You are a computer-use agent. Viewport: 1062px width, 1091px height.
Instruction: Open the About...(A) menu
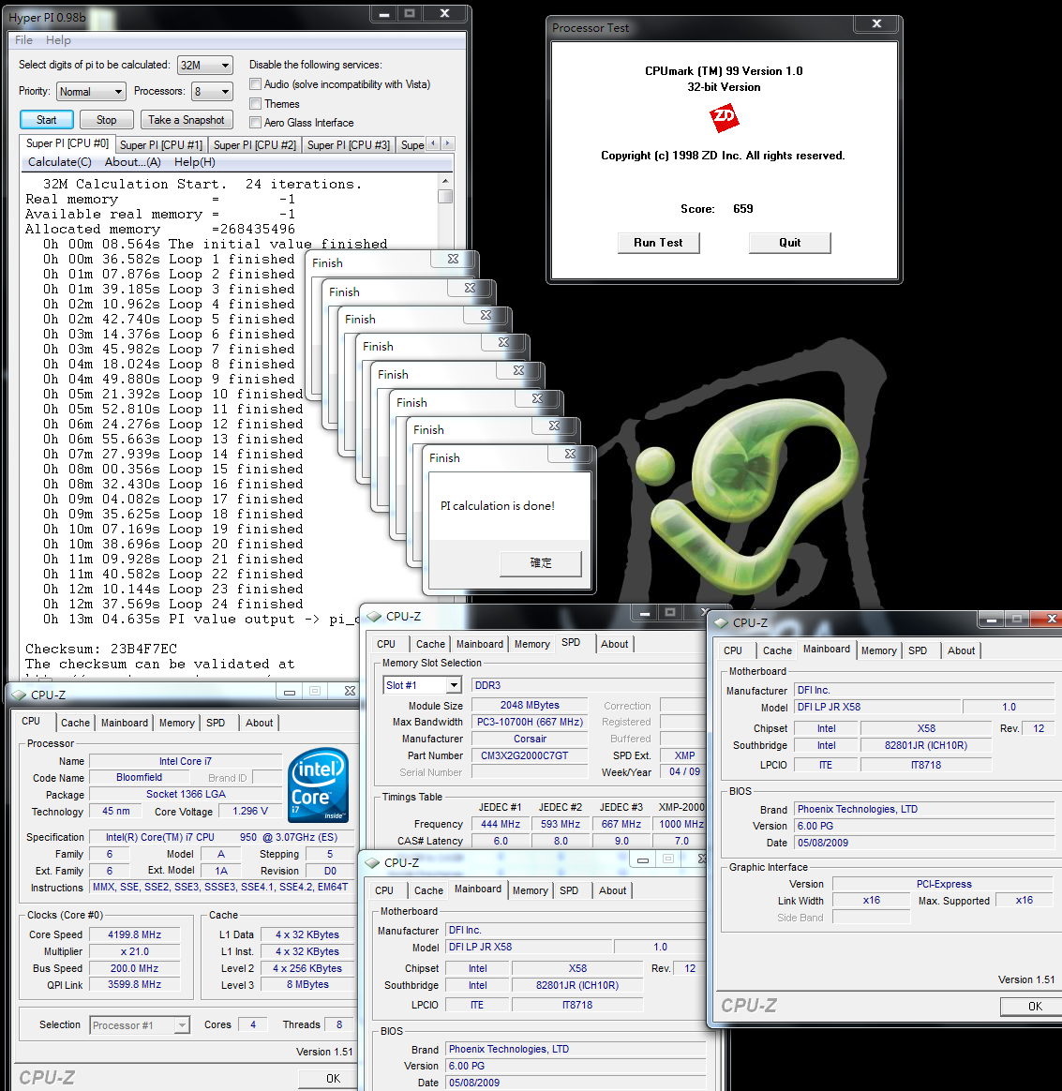pos(132,162)
